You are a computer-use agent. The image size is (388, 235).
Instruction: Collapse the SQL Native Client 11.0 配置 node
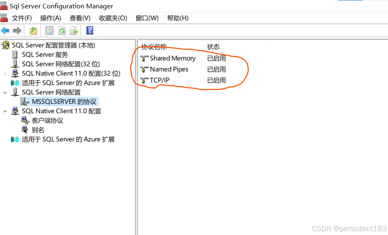click(x=5, y=111)
